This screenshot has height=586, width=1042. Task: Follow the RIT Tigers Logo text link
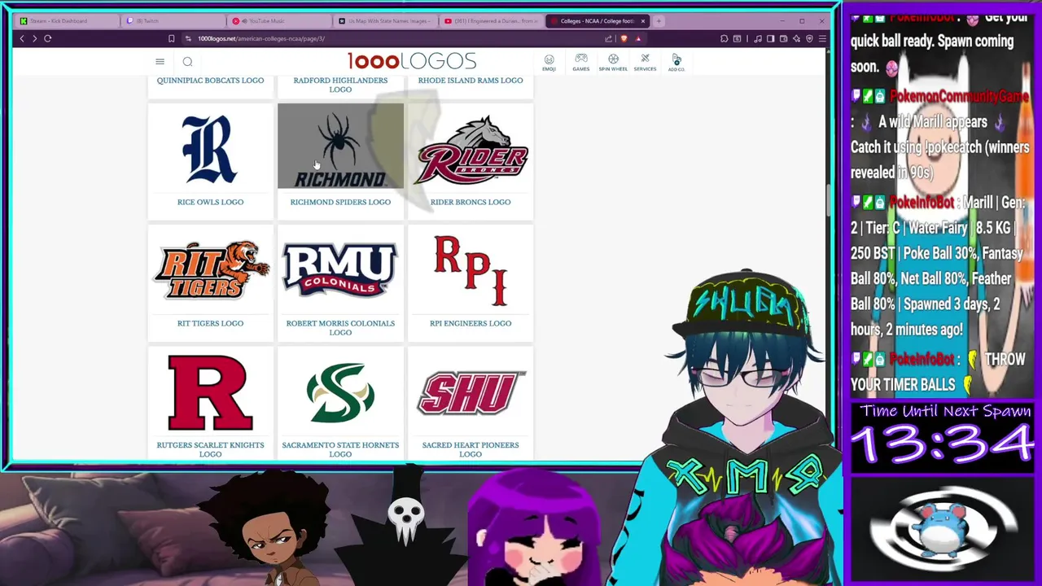click(x=210, y=323)
